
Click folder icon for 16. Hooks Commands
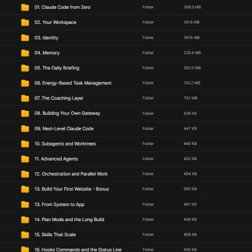[x=25, y=249]
